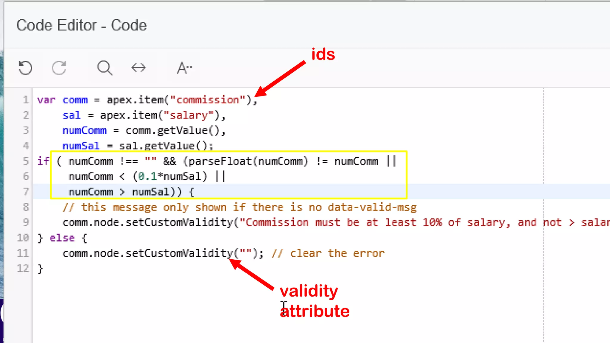
Task: Click the numComm variable declaration on line 3
Action: pyautogui.click(x=84, y=131)
